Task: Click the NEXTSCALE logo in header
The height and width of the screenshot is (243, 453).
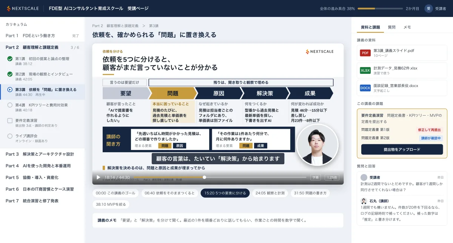Action: pyautogui.click(x=22, y=8)
